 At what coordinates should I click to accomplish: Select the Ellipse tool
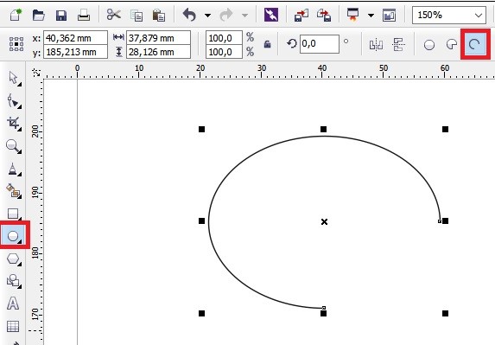13,236
